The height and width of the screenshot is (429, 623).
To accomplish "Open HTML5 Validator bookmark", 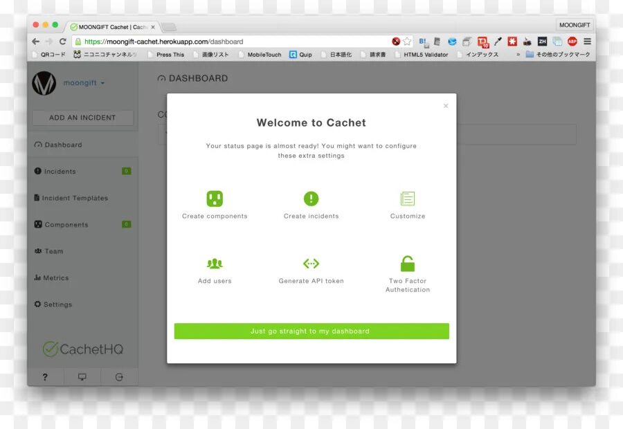I will [422, 55].
